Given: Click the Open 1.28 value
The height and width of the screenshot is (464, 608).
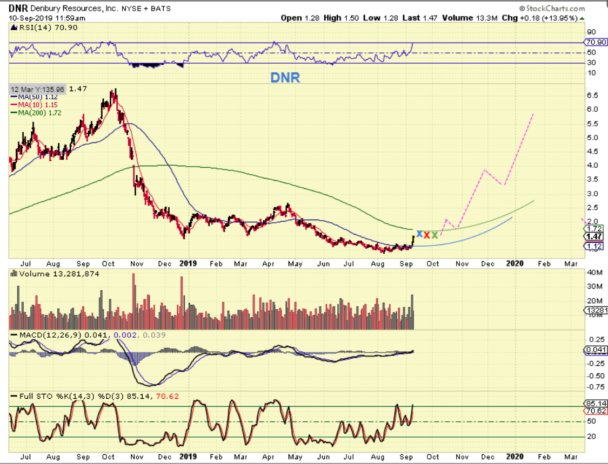Looking at the screenshot, I should point(300,18).
